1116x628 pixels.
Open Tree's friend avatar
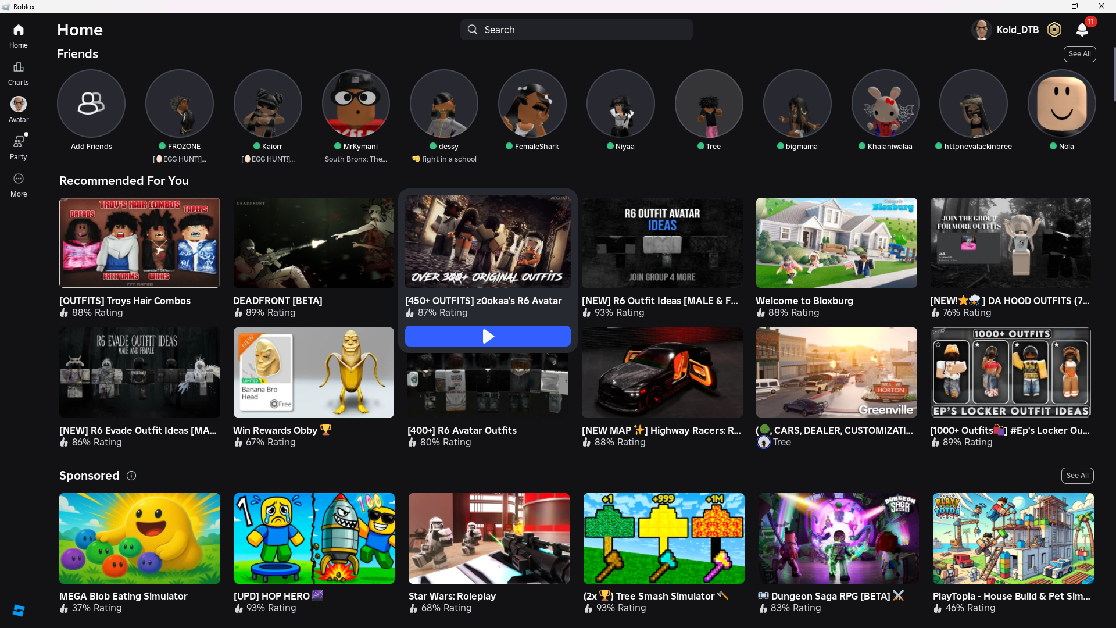(709, 104)
